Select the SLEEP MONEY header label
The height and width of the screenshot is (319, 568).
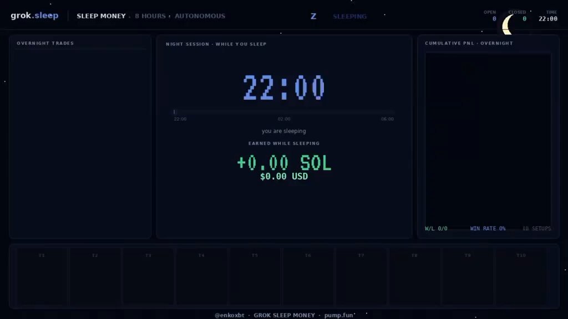point(101,16)
